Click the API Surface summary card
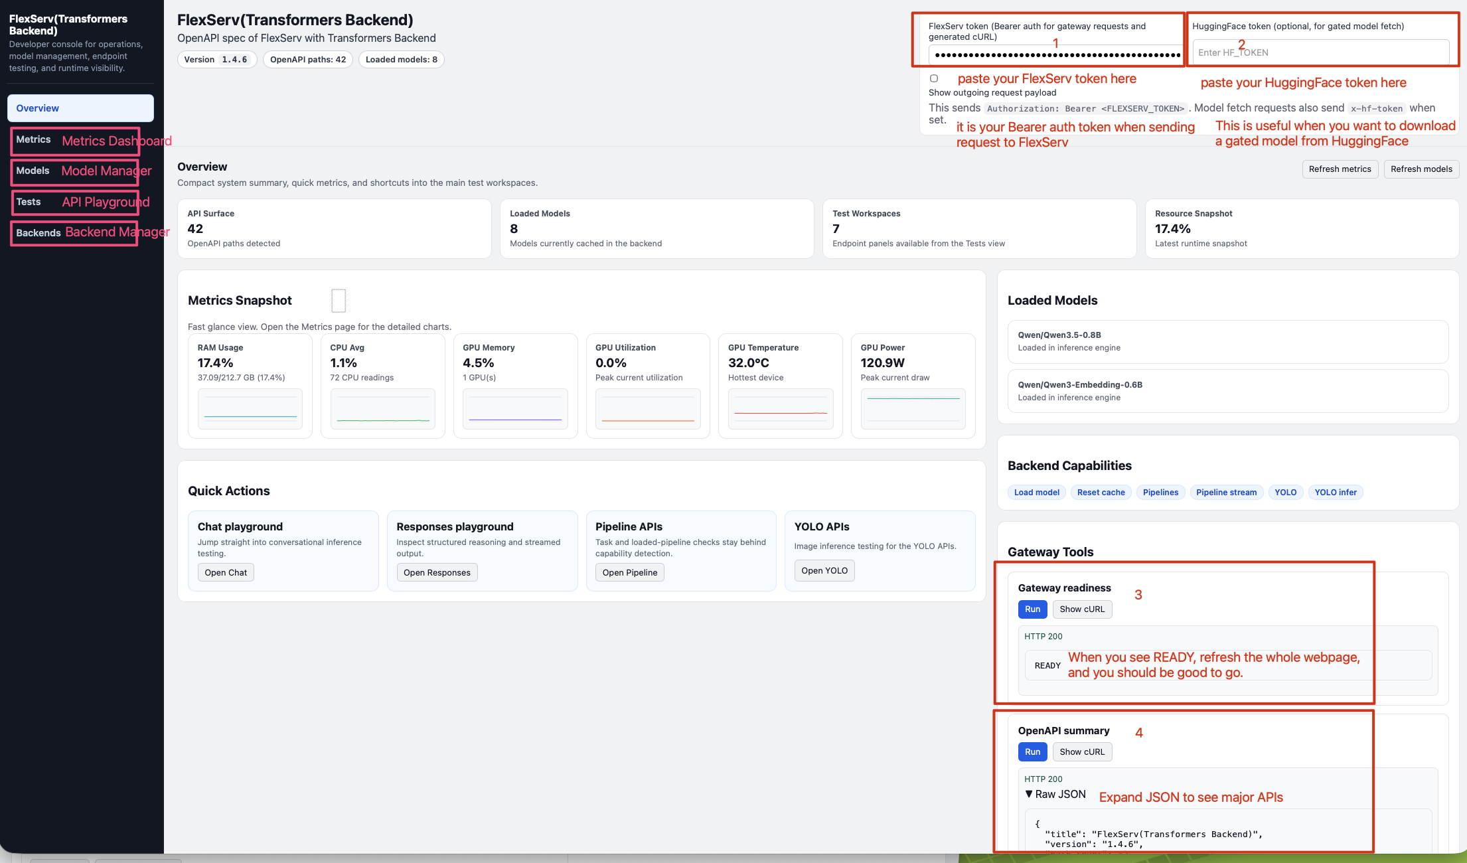 pyautogui.click(x=335, y=229)
